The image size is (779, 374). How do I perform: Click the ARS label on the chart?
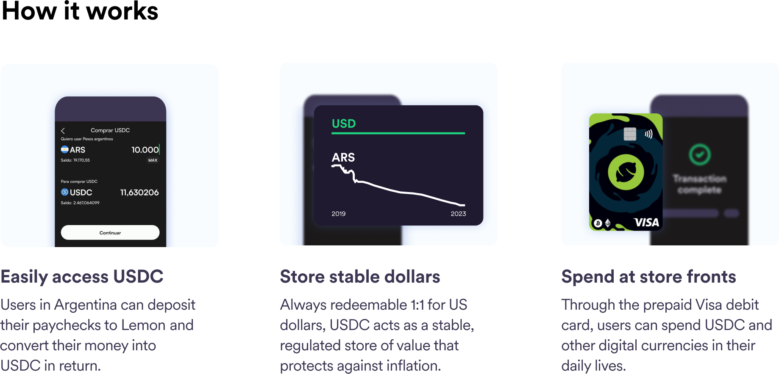343,157
